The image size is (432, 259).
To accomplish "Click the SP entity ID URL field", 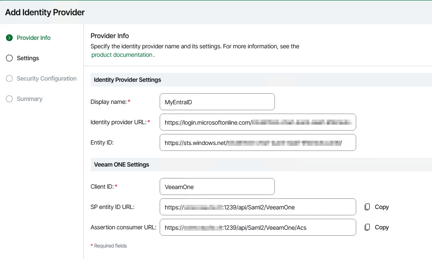I will (258, 207).
